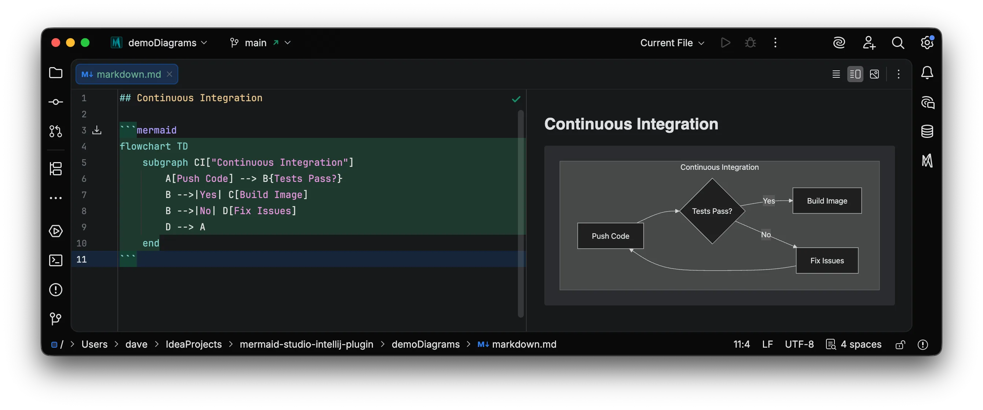Open the AI Assistant swirl icon
This screenshot has width=983, height=410.
840,42
